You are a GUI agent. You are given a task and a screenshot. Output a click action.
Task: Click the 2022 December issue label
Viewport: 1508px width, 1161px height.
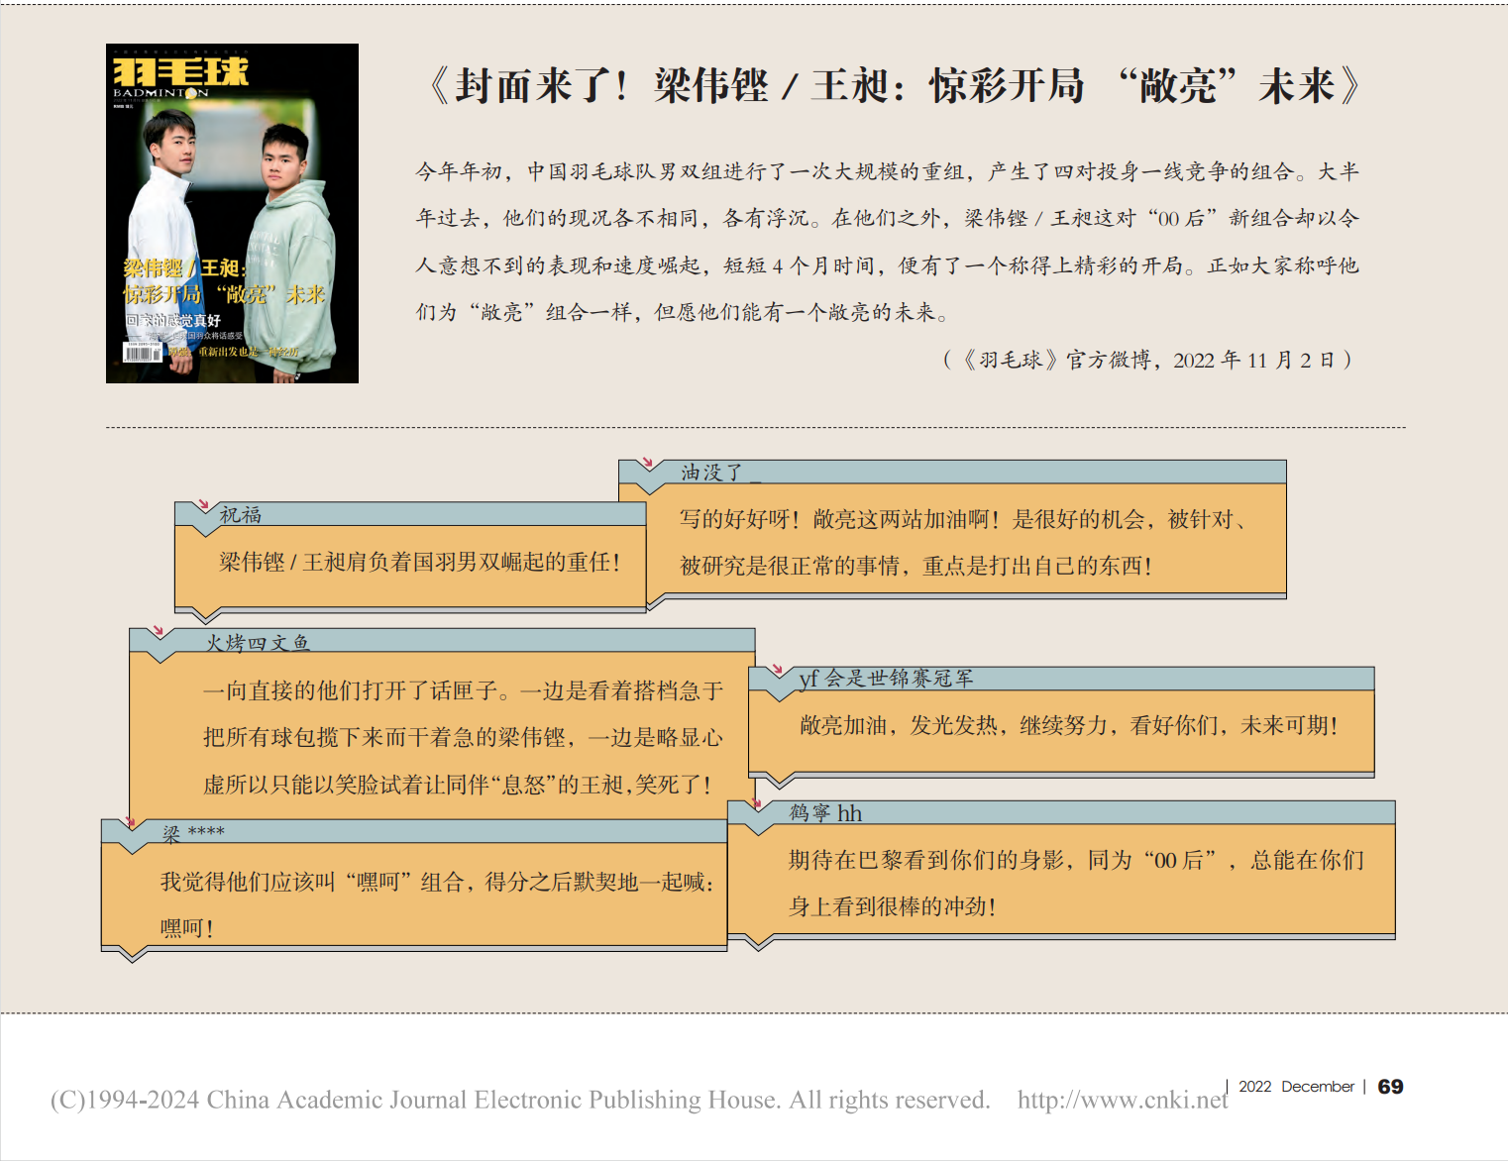[1296, 1087]
